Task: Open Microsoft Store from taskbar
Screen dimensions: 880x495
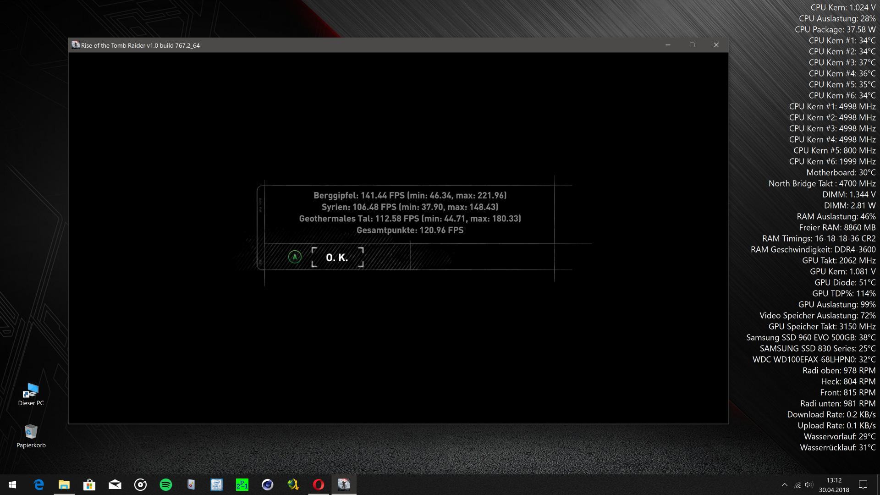Action: 89,484
